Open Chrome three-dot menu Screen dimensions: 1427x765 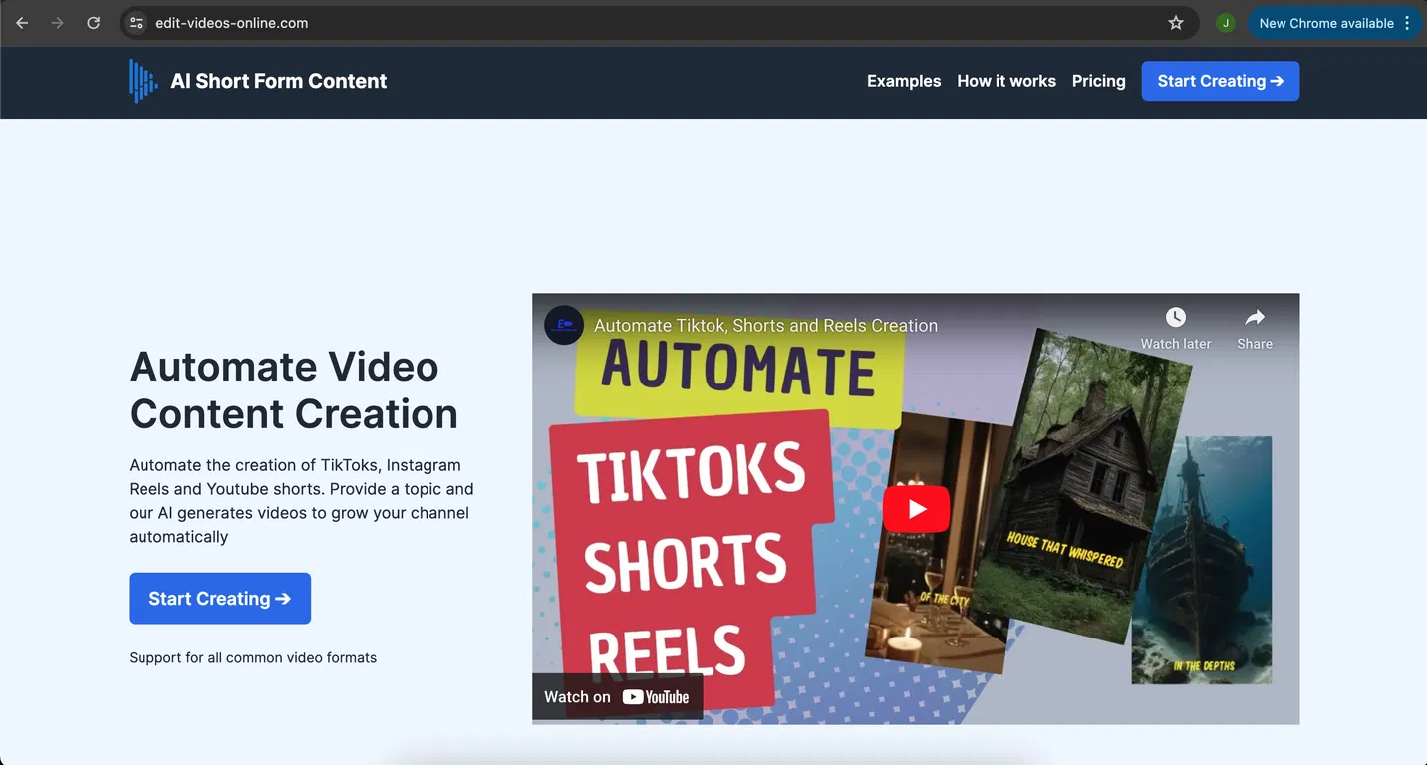tap(1407, 23)
